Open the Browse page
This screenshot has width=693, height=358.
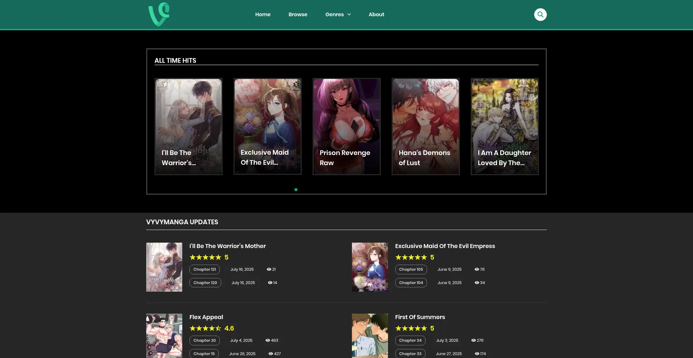point(298,14)
